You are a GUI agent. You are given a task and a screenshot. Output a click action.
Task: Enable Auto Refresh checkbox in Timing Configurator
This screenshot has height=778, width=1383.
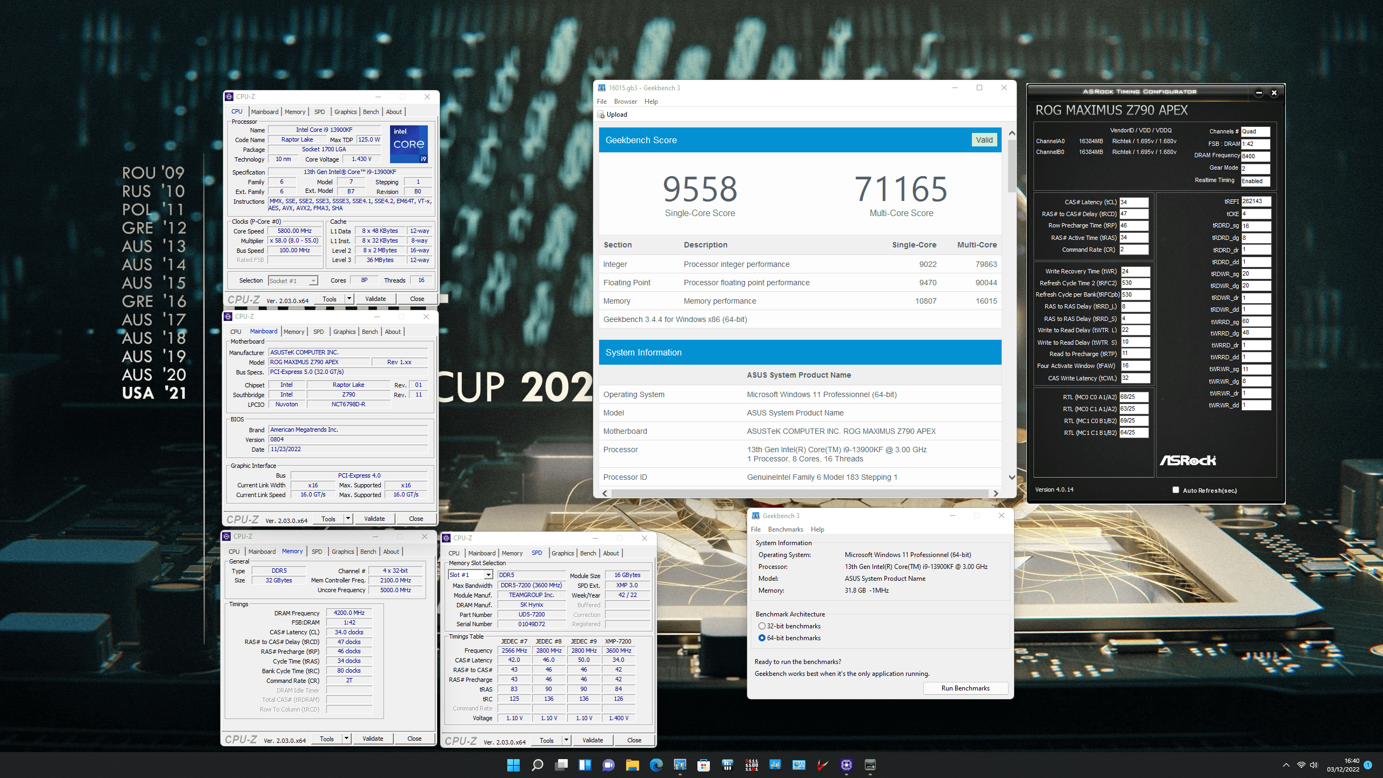tap(1175, 490)
